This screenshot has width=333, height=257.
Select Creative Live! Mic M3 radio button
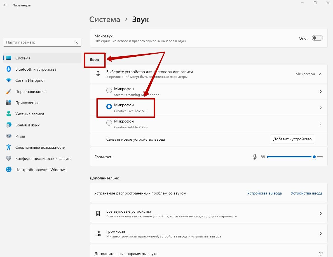coord(109,107)
